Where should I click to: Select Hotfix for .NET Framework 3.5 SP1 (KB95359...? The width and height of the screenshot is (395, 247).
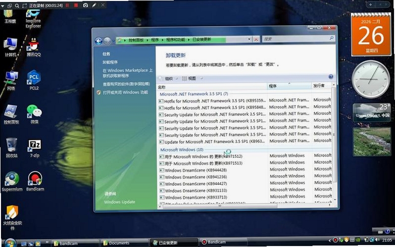click(x=212, y=101)
